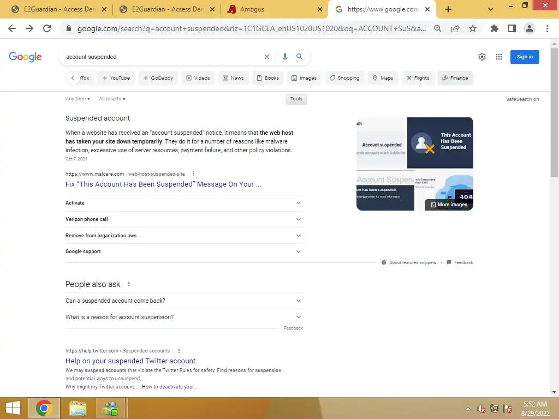Click the 'This Account Has Been Suspended' thumbnail
Image resolution: width=559 pixels, height=419 pixels.
tap(441, 142)
